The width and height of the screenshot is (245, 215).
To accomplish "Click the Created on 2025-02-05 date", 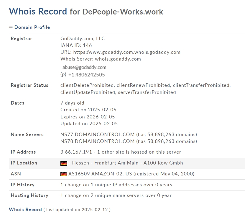I will (88, 110).
